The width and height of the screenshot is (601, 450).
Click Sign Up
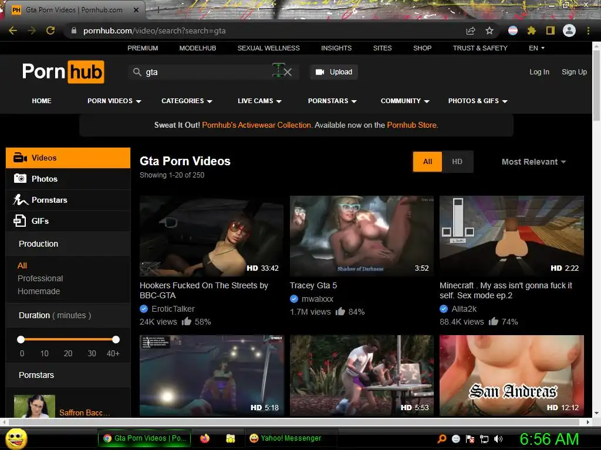click(574, 72)
